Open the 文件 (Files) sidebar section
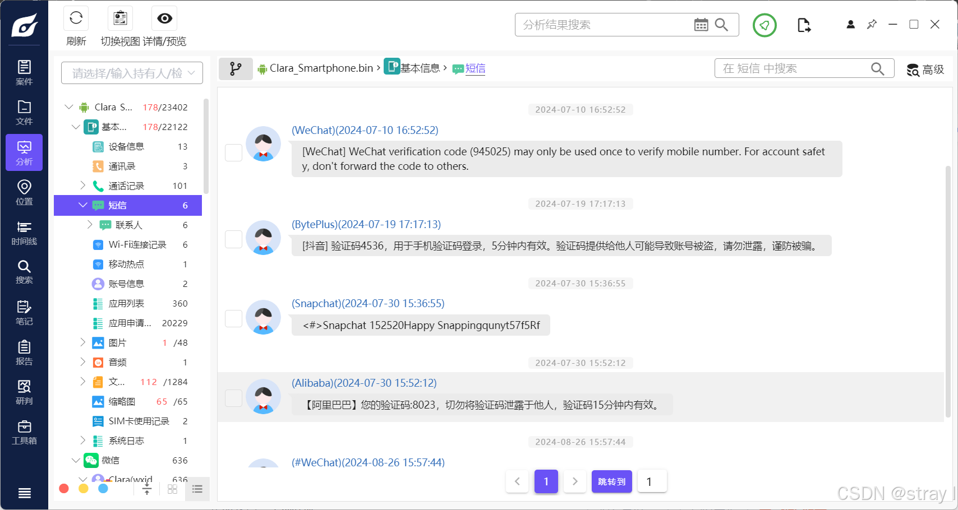The image size is (958, 510). (x=24, y=113)
